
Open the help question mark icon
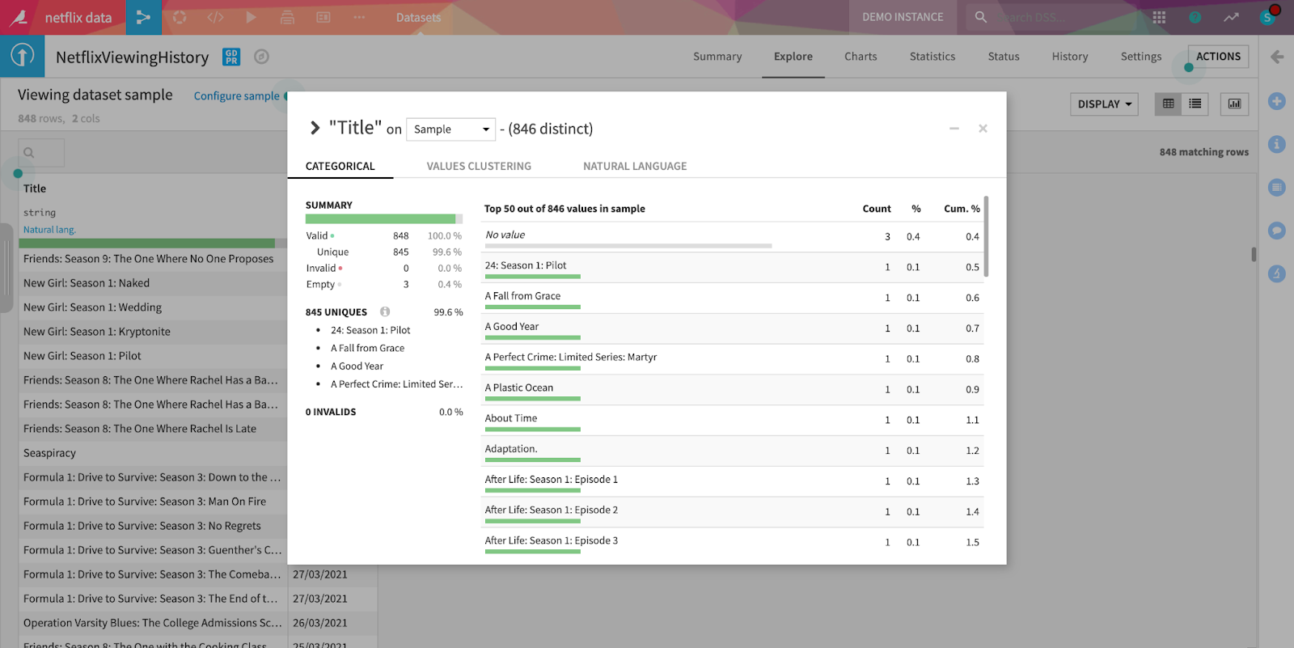tap(1195, 17)
